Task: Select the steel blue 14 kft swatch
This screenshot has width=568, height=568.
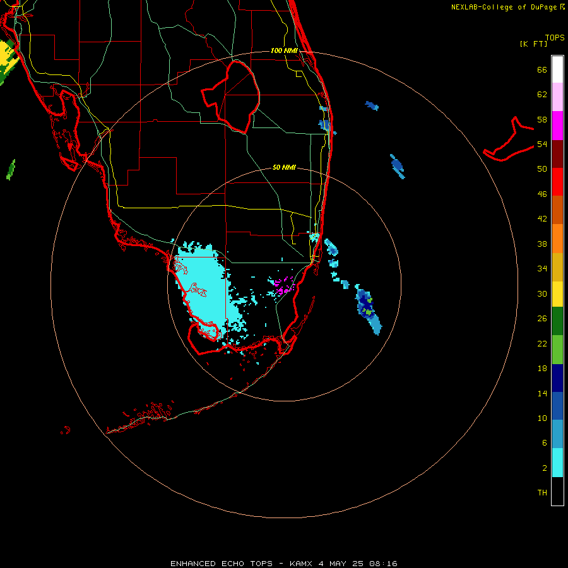Action: pyautogui.click(x=557, y=434)
